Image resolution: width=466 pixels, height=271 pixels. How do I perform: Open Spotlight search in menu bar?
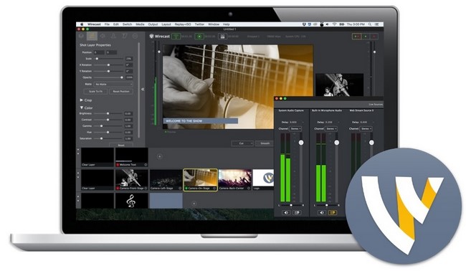pos(370,24)
